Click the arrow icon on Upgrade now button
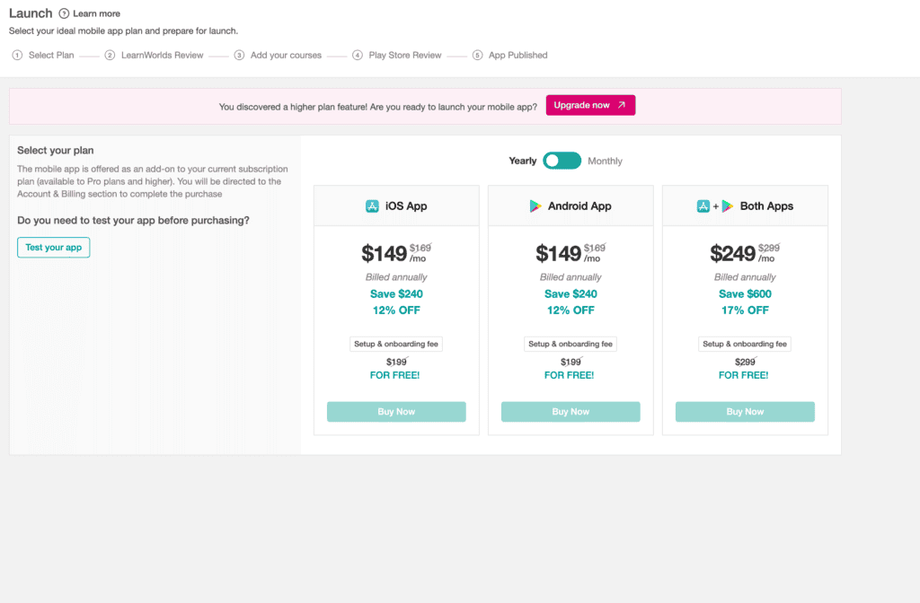This screenshot has width=920, height=603. pyautogui.click(x=622, y=105)
